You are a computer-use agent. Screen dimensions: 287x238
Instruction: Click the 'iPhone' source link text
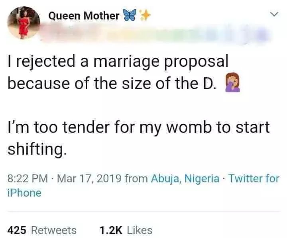[24, 193]
